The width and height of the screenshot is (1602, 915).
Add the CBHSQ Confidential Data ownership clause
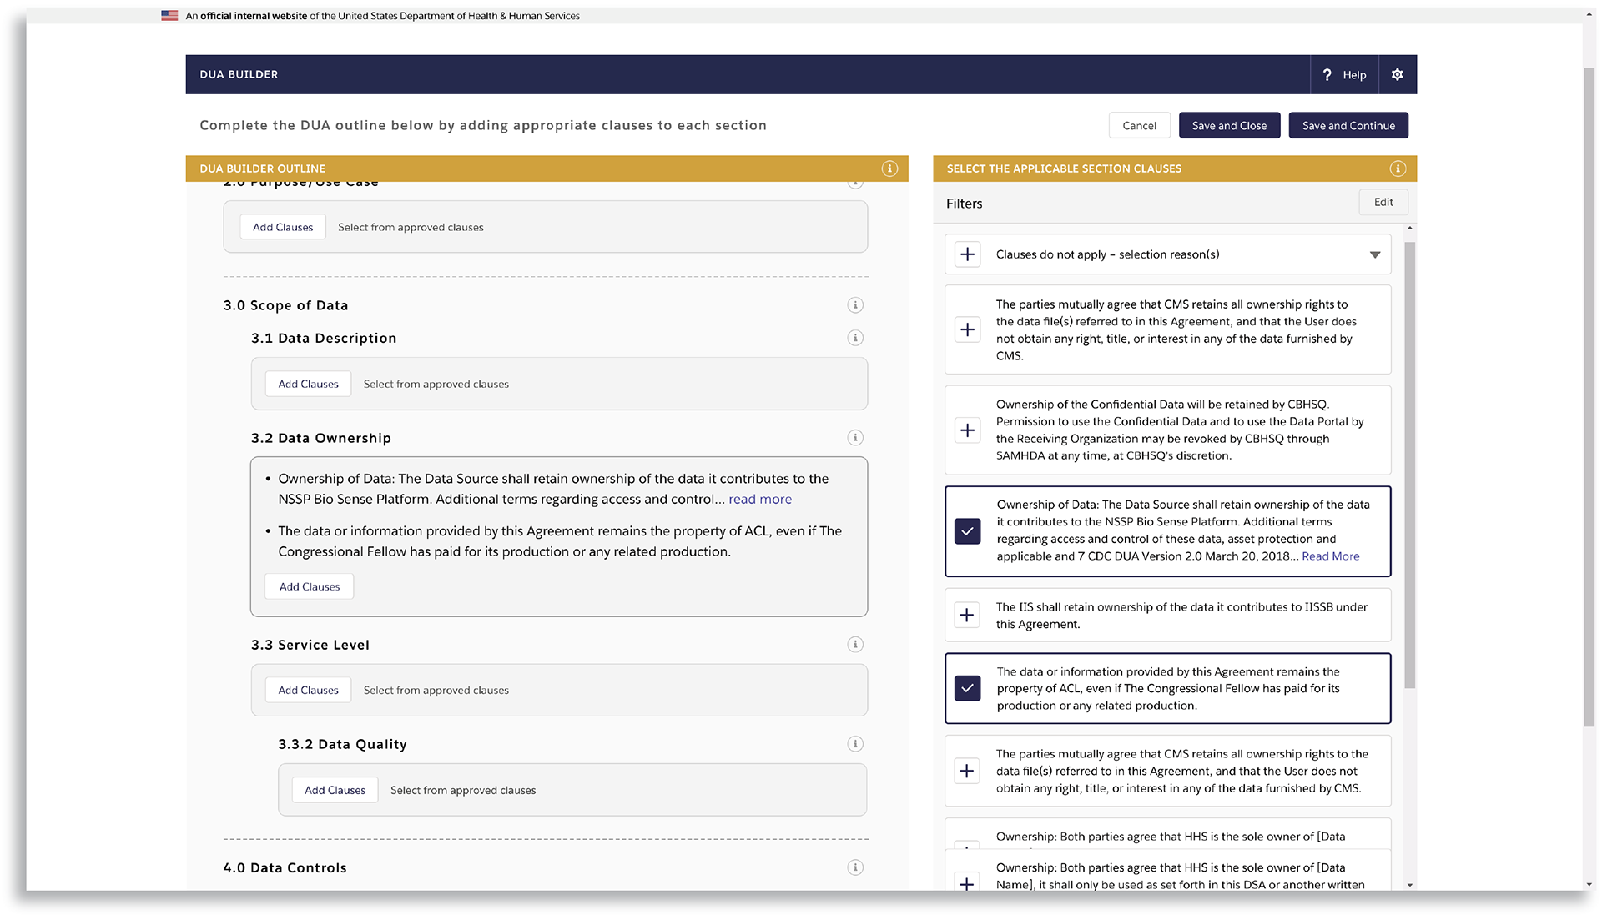click(x=967, y=430)
